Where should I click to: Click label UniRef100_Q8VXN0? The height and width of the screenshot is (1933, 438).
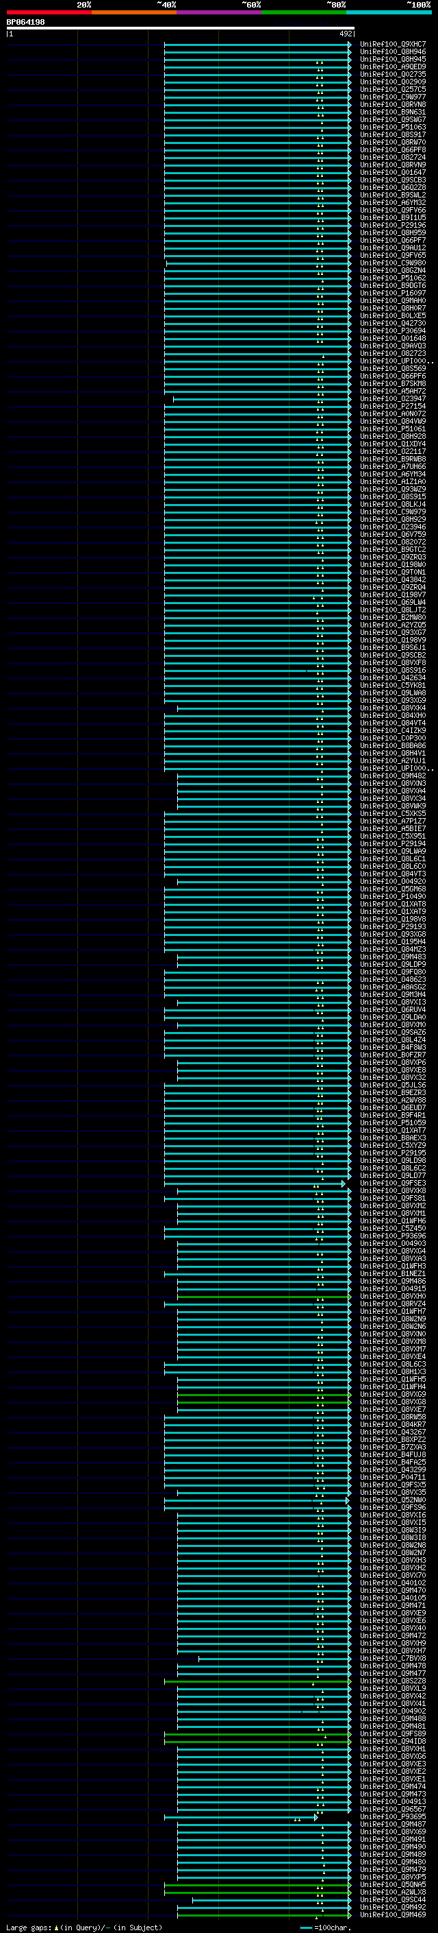coord(393,1334)
